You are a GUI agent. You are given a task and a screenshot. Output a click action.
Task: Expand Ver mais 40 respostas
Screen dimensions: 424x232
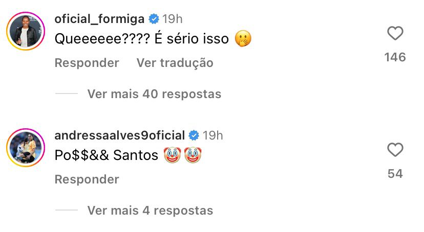(154, 94)
